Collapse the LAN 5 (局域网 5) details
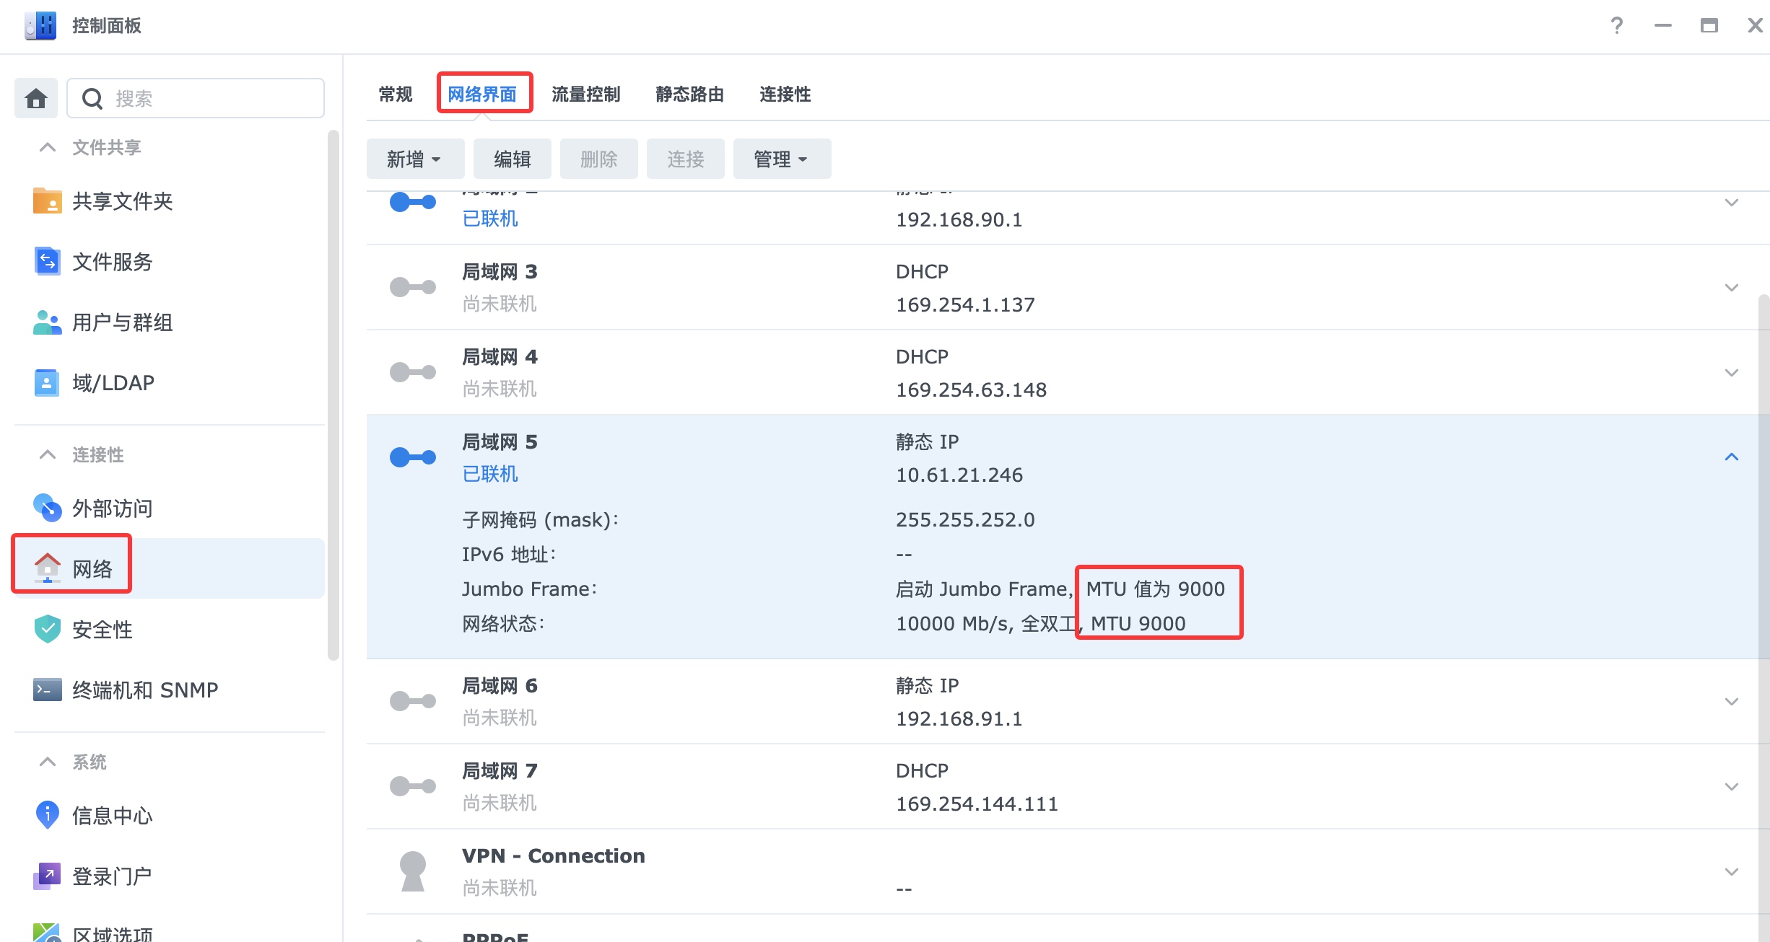This screenshot has width=1770, height=942. point(1731,457)
